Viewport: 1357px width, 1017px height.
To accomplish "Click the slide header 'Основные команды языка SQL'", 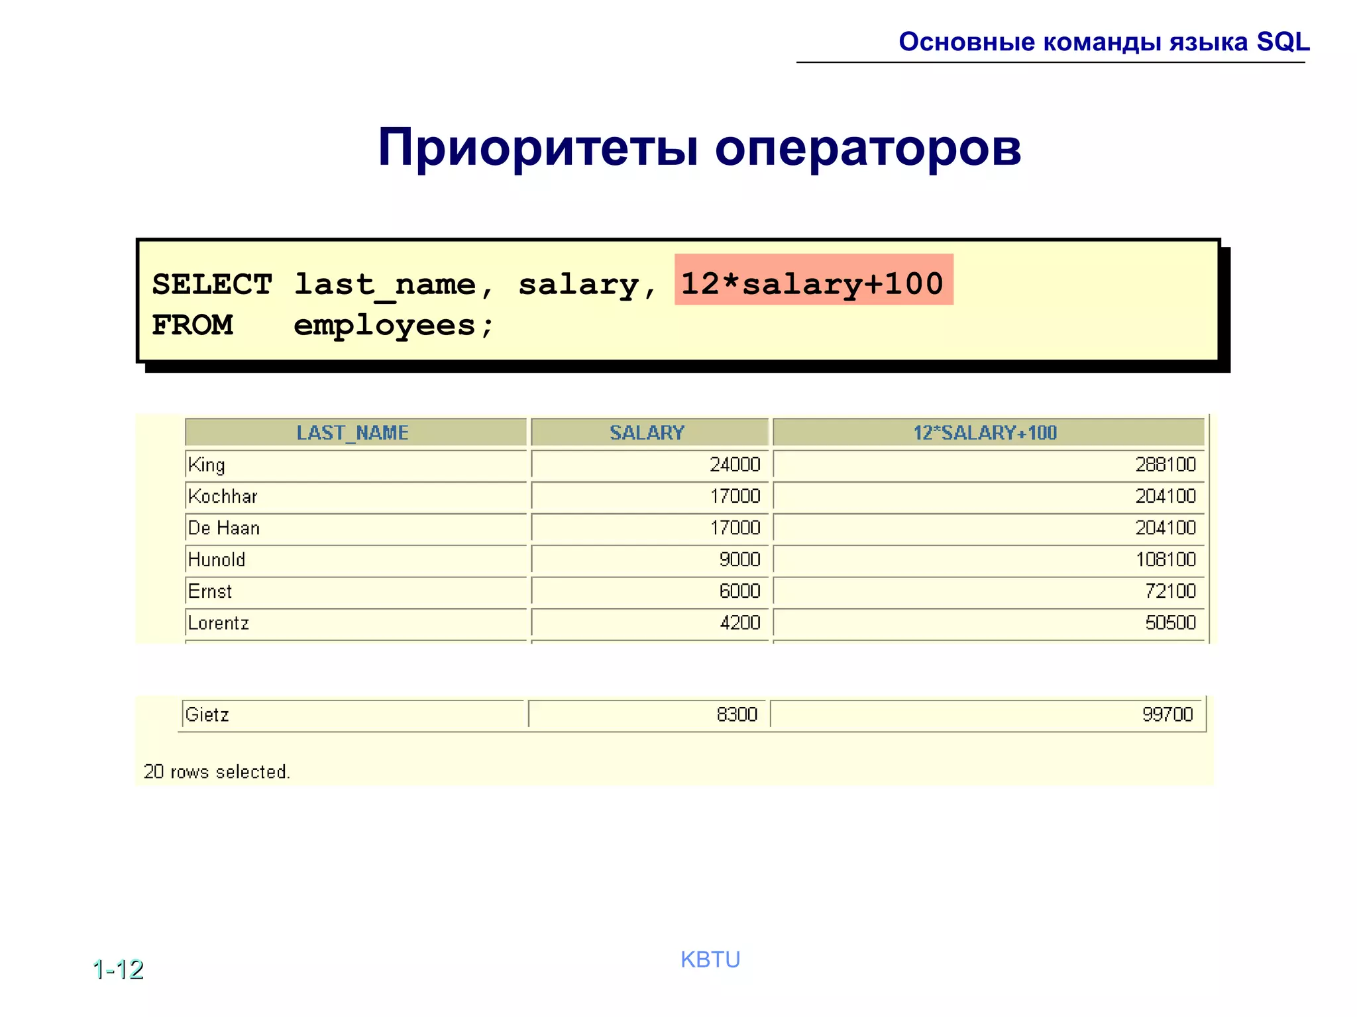I will click(1104, 42).
